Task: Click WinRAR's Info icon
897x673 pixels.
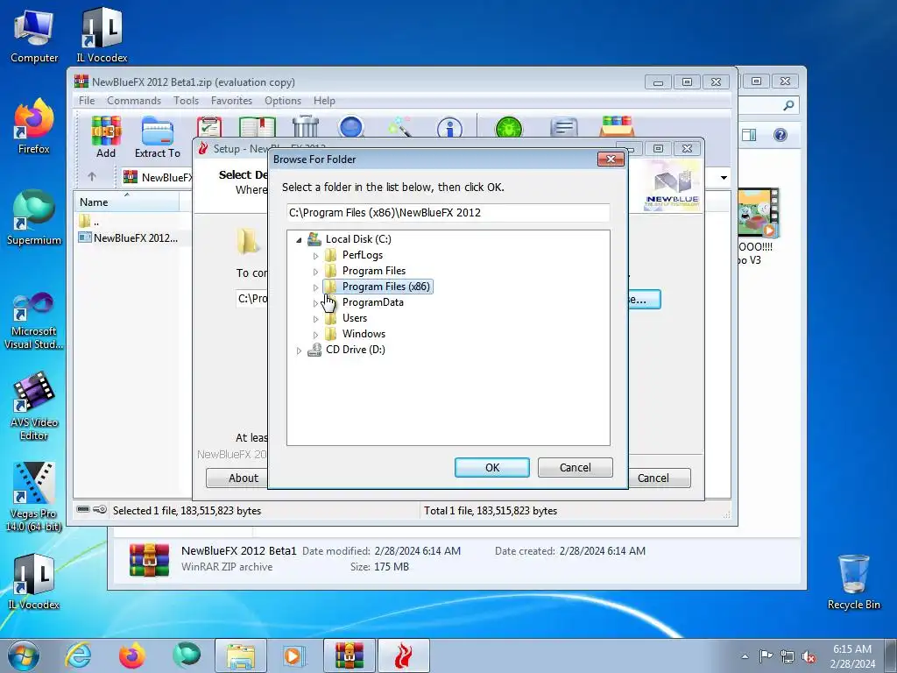Action: 449,127
